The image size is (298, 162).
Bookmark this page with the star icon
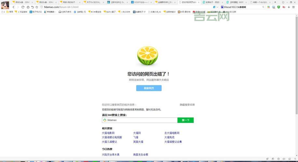tap(37, 7)
